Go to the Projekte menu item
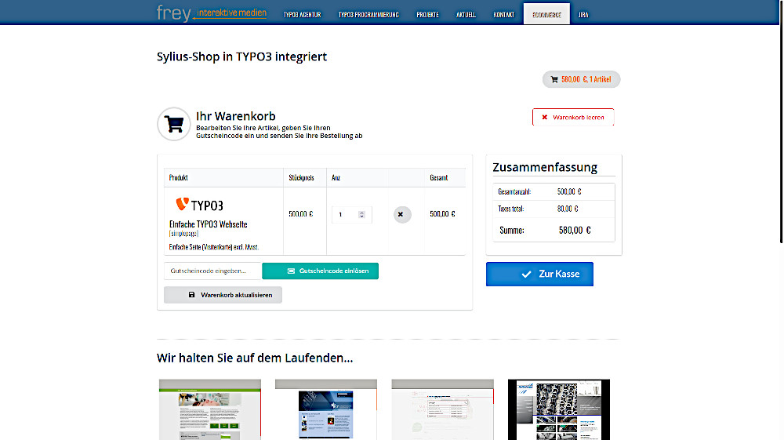This screenshot has height=440, width=784. pyautogui.click(x=427, y=15)
